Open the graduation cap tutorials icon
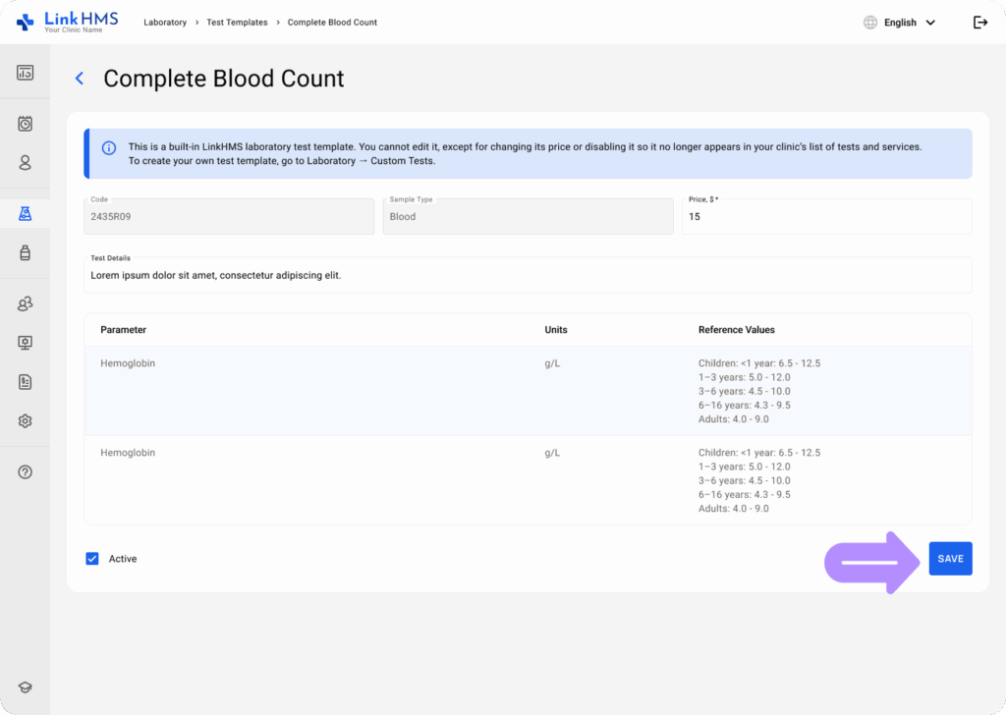Viewport: 1006px width, 715px height. [x=25, y=687]
